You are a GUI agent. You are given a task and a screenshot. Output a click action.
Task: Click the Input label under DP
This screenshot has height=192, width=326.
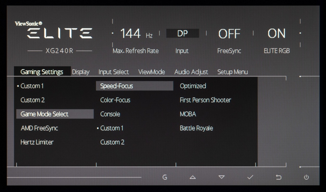coord(182,51)
